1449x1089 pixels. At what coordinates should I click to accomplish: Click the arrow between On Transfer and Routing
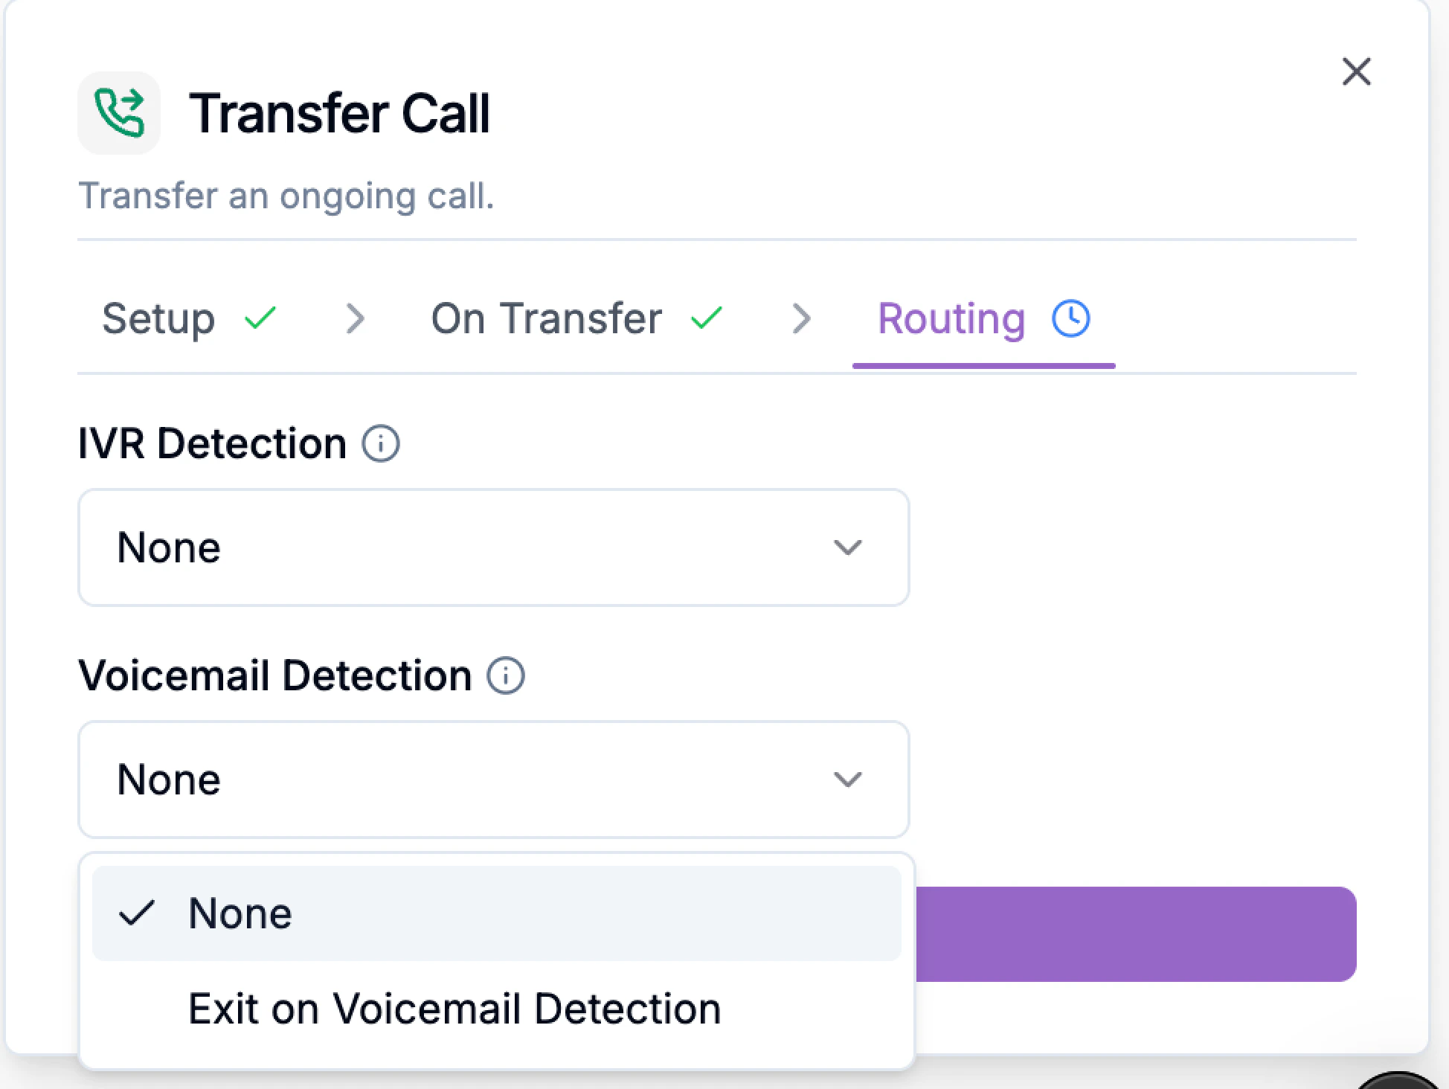[802, 318]
